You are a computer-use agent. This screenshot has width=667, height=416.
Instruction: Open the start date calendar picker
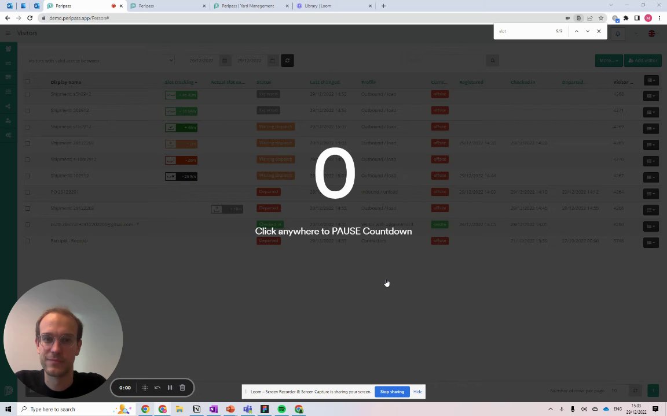click(x=225, y=61)
